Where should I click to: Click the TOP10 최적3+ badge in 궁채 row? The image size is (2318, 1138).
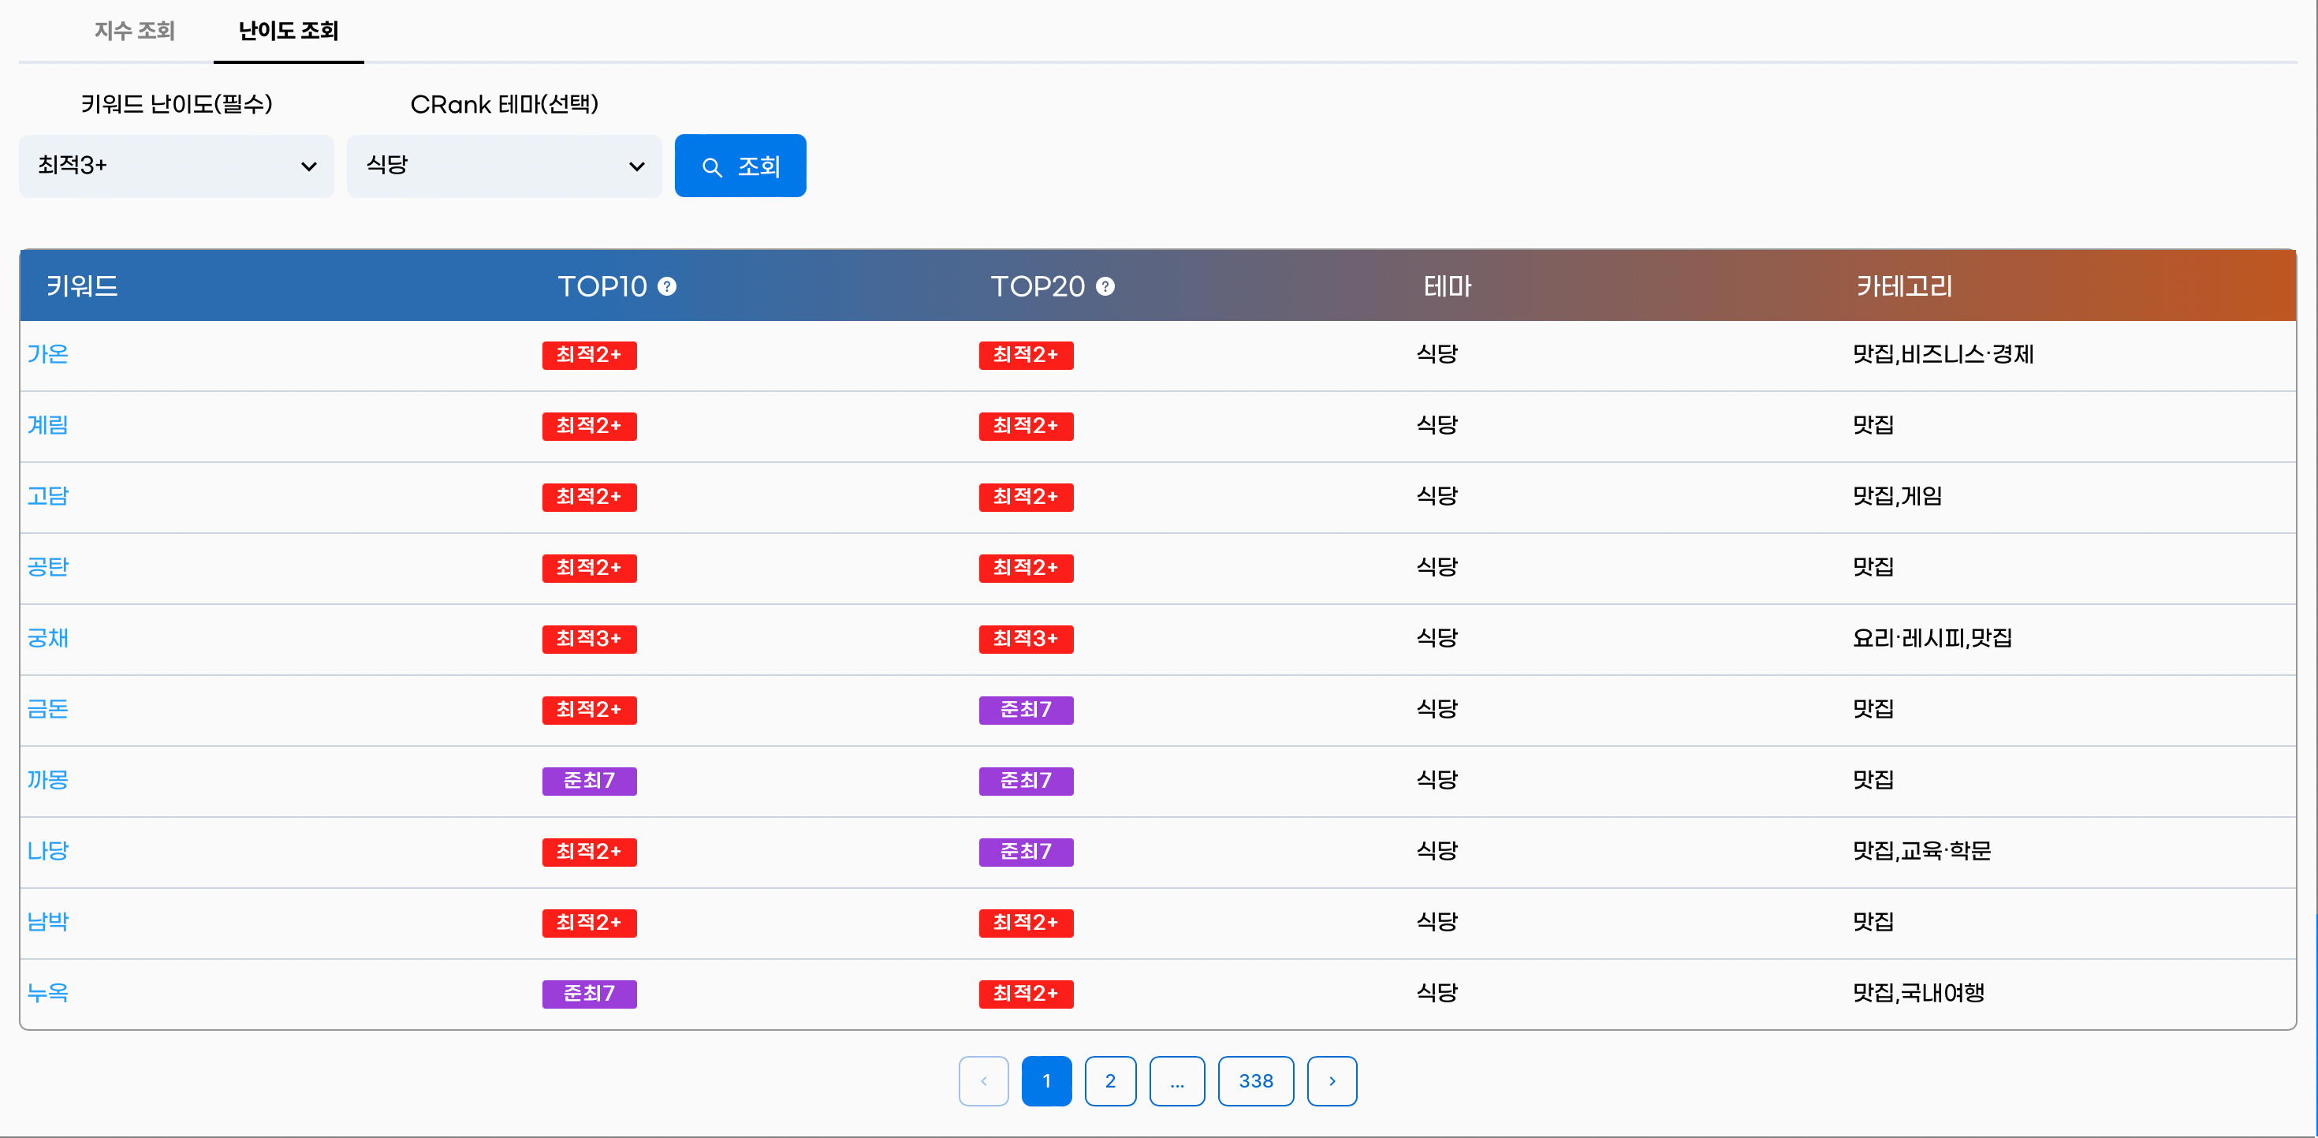point(590,640)
